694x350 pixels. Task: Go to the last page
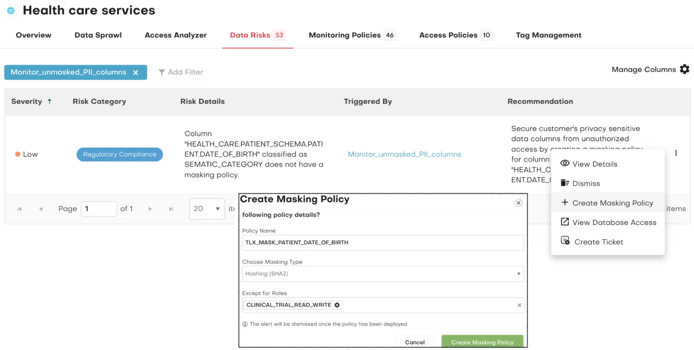point(171,209)
